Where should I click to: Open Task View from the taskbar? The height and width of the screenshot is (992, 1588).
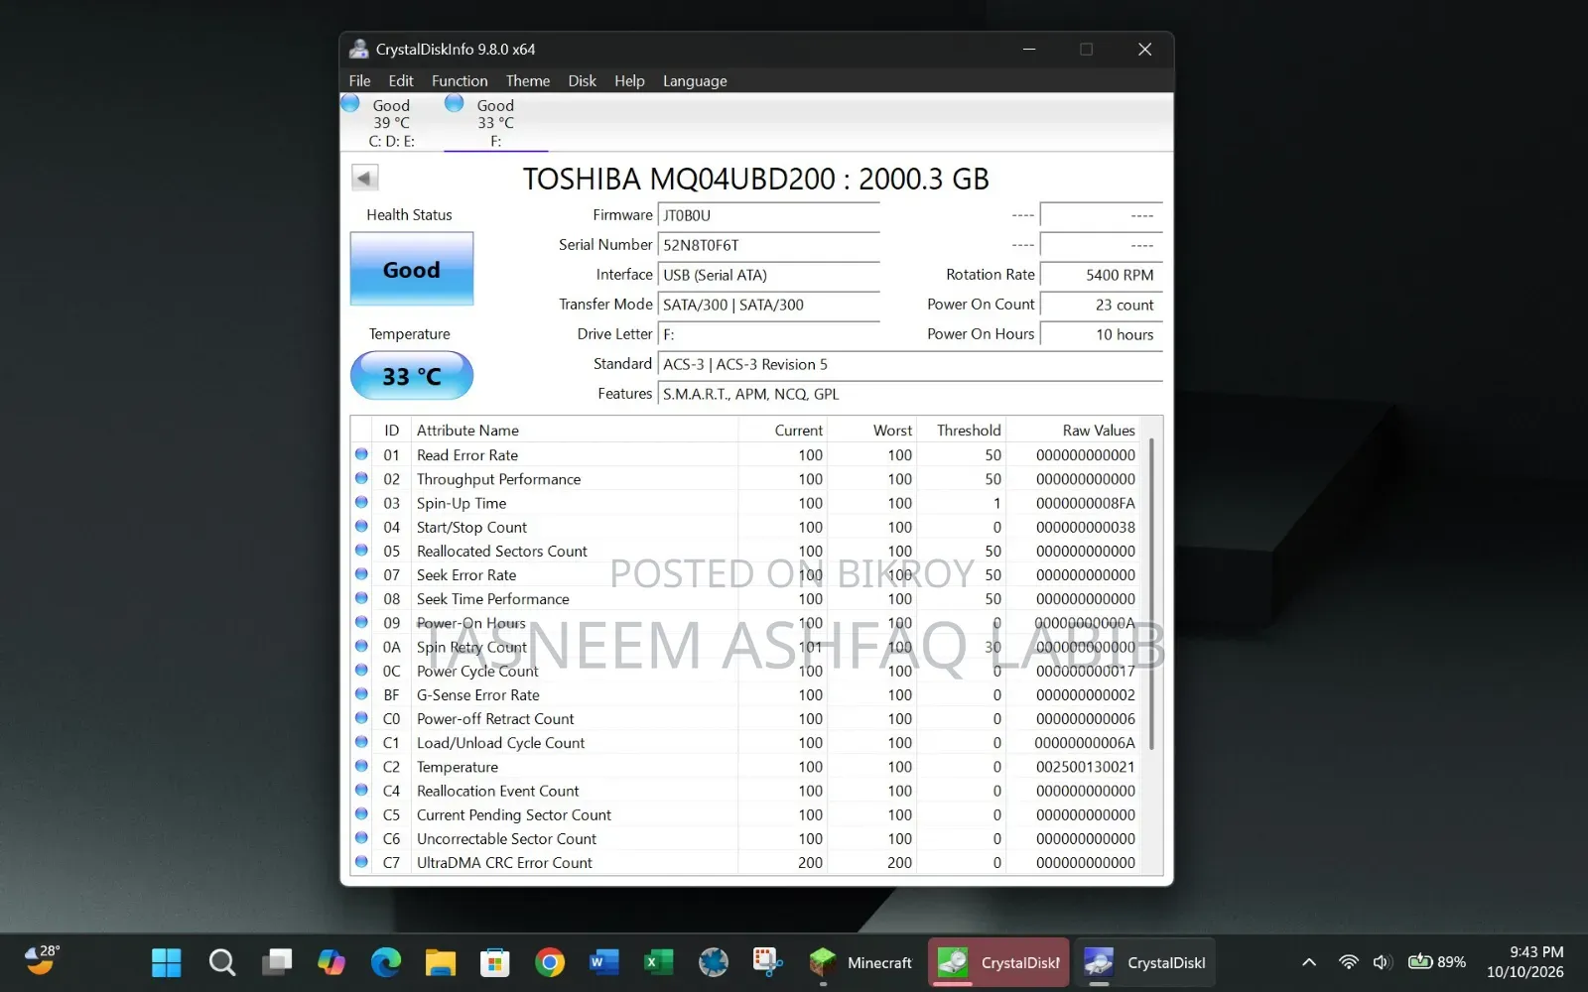point(277,962)
